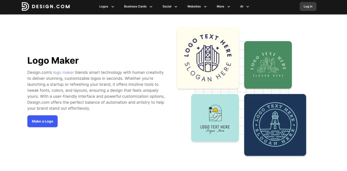Click the DESIGN.COM wordmark text
The height and width of the screenshot is (171, 347).
(51, 6)
